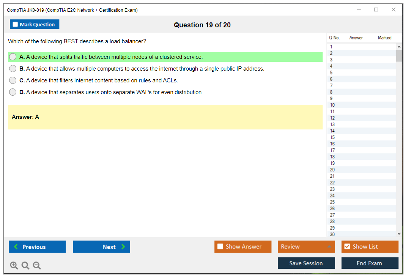The image size is (408, 279).
Task: Uncheck the Show List checkbox
Action: click(347, 247)
